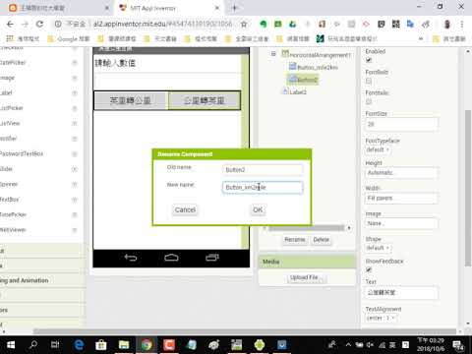This screenshot has height=354, width=472.
Task: Expand the Drawing and Animation palette section
Action: (41, 280)
